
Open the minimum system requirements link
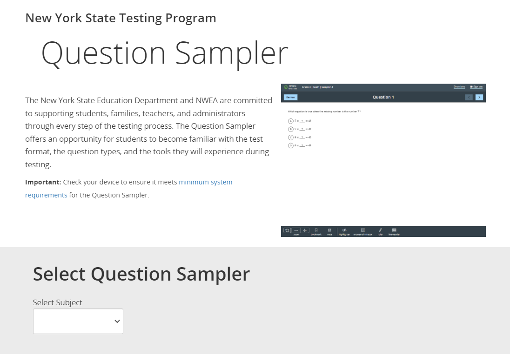coord(205,182)
